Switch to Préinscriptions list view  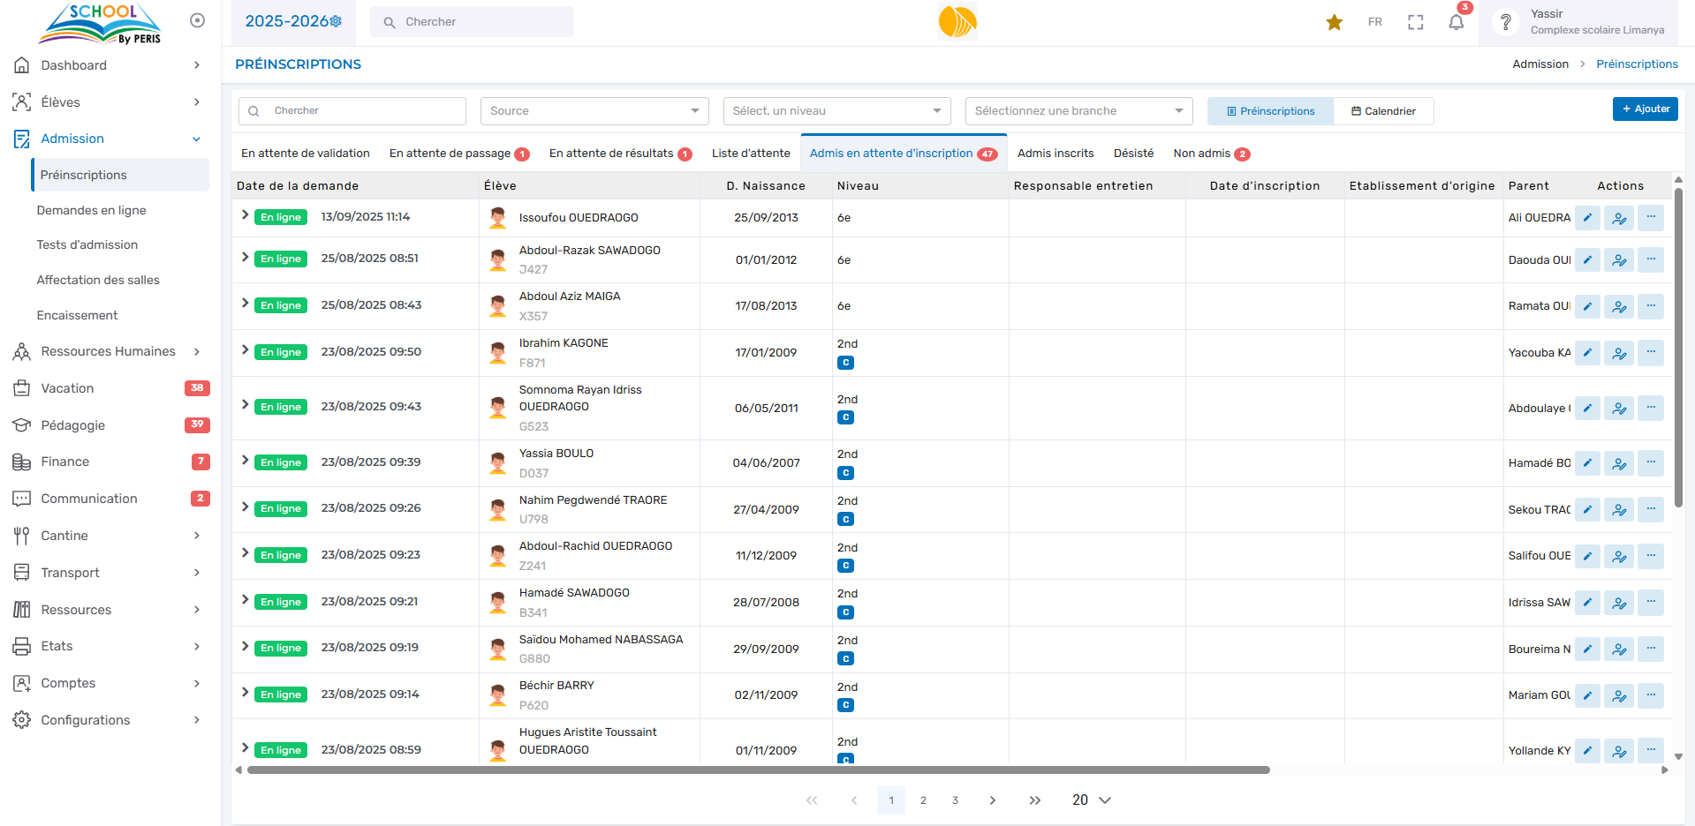[x=1270, y=111]
